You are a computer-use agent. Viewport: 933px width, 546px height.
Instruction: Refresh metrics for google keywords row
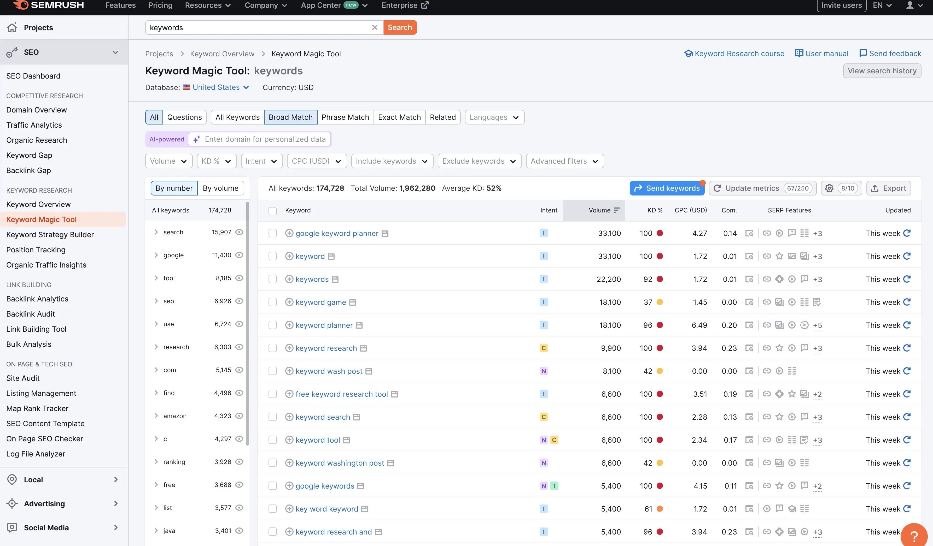907,486
